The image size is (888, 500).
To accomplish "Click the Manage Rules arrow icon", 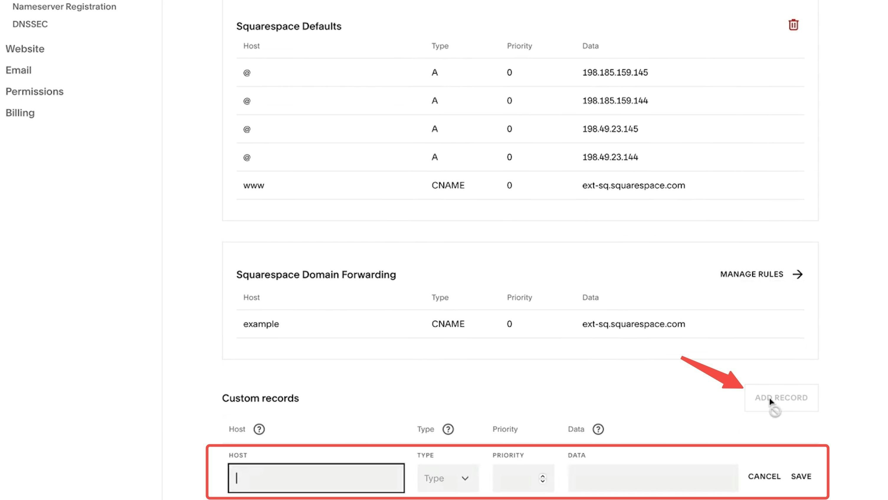I will (x=797, y=274).
